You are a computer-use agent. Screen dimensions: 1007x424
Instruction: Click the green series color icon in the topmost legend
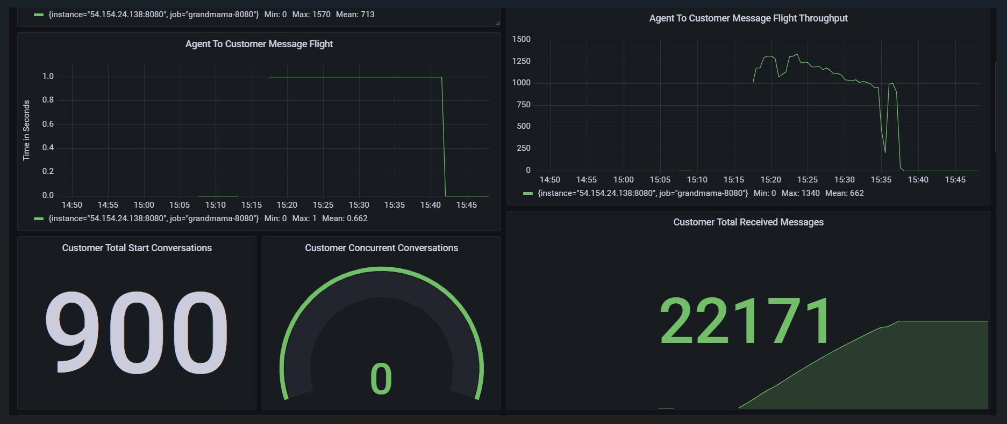click(x=39, y=14)
